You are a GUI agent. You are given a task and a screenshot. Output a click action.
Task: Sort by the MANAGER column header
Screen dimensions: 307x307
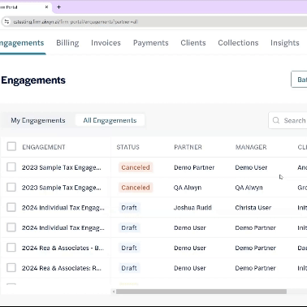(251, 147)
